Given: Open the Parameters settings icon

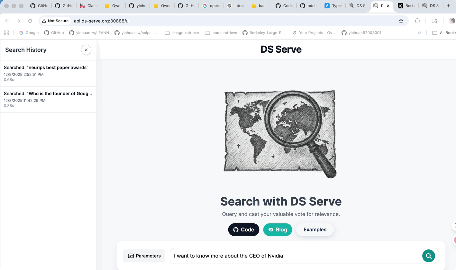Looking at the screenshot, I should 131,256.
